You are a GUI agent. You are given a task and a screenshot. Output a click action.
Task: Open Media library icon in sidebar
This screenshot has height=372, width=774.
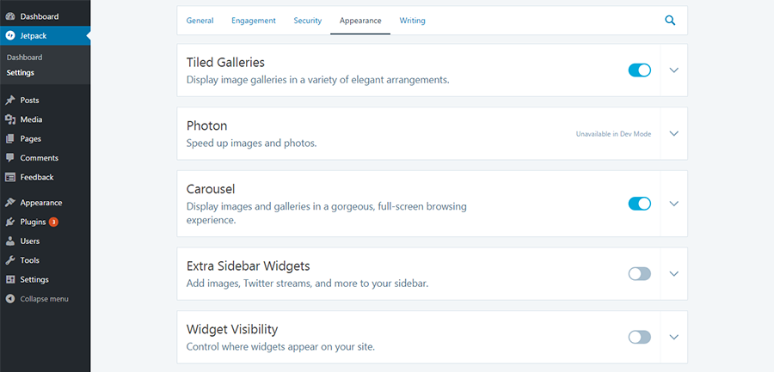tap(9, 119)
